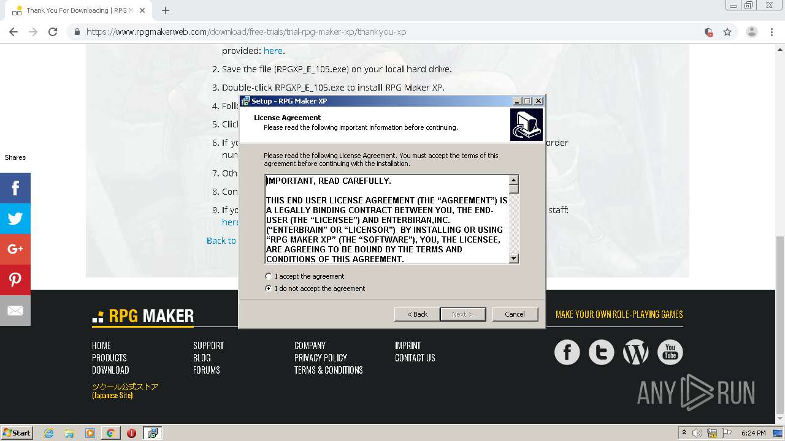Image resolution: width=785 pixels, height=441 pixels.
Task: Click the license text scrollbar up arrow
Action: pos(514,180)
